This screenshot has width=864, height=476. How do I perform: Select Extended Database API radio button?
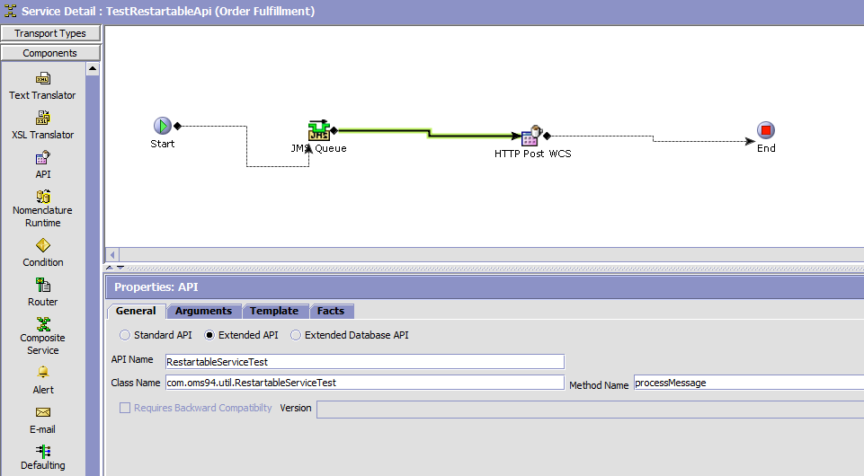296,335
